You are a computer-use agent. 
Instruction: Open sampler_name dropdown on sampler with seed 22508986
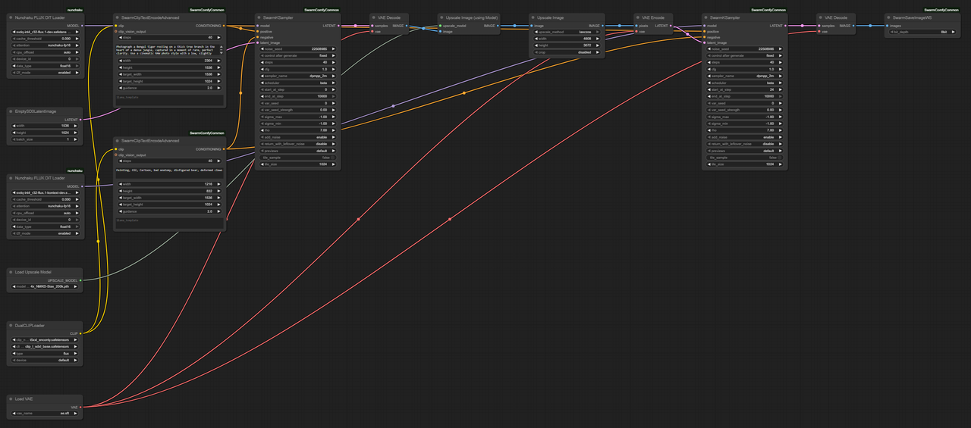(x=744, y=76)
